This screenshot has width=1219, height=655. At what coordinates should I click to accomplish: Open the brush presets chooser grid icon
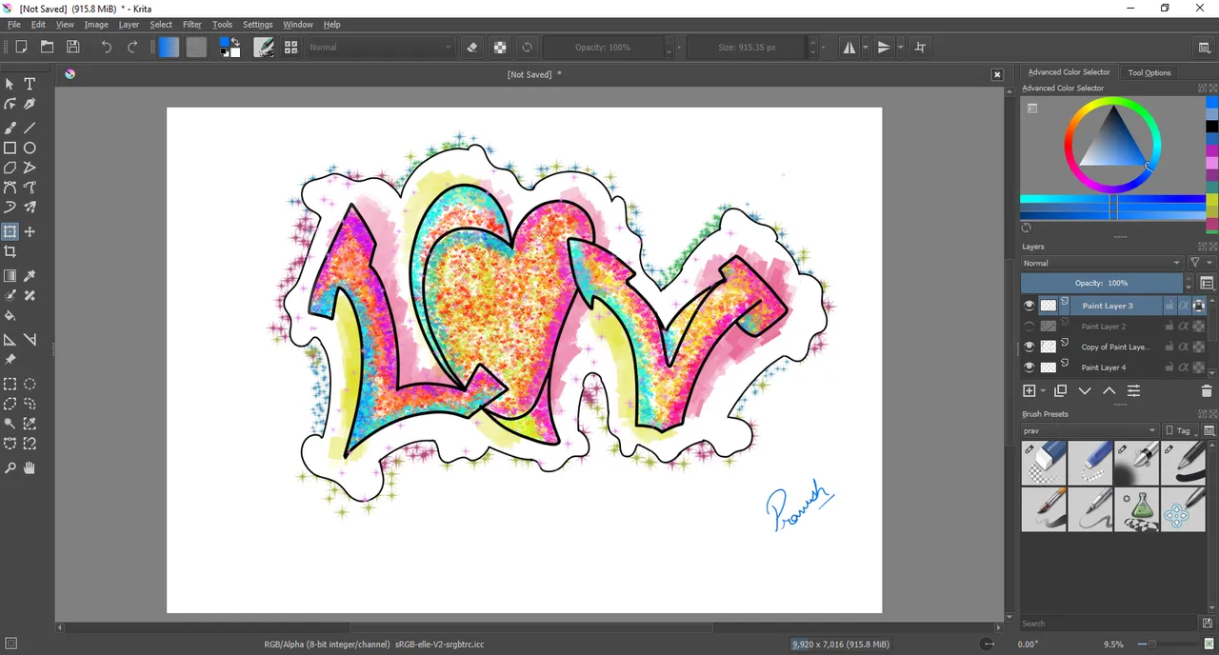(x=290, y=47)
